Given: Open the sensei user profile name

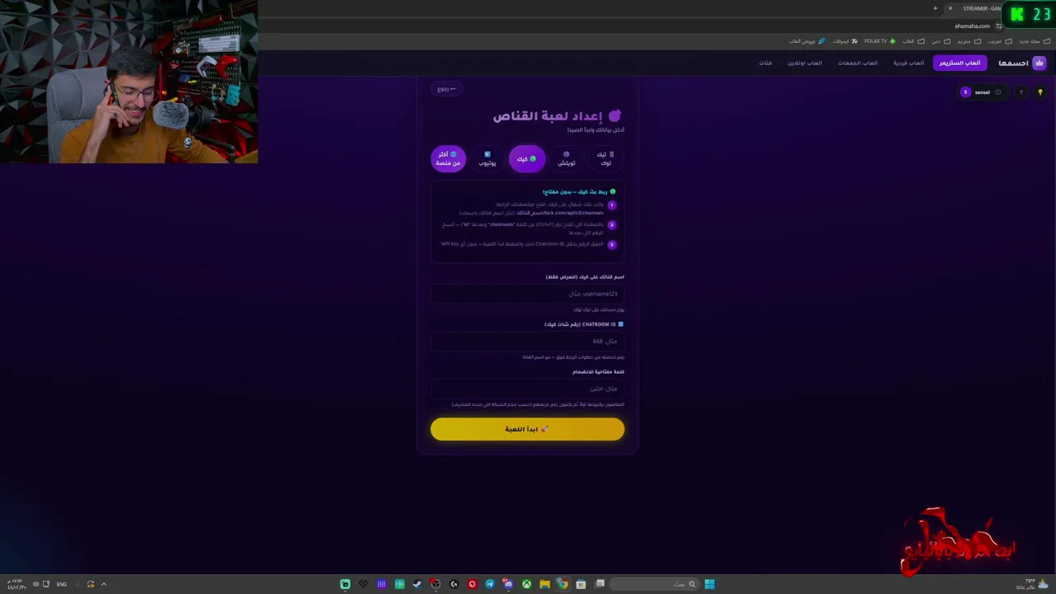Looking at the screenshot, I should pyautogui.click(x=983, y=92).
